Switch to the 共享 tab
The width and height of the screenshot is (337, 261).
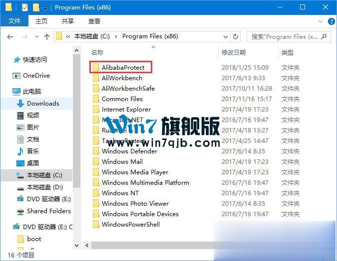point(68,21)
